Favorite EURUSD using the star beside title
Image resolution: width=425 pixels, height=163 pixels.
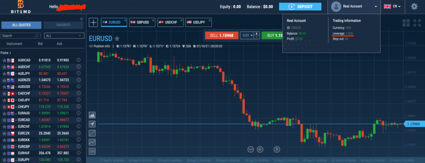[x=117, y=38]
